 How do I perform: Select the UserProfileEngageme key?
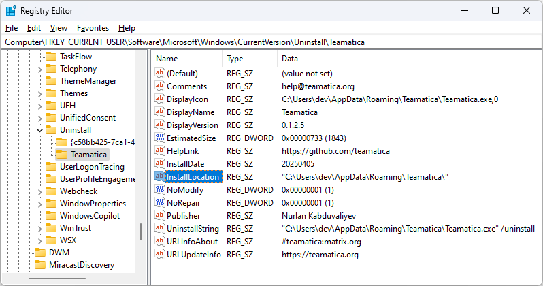[x=97, y=179]
